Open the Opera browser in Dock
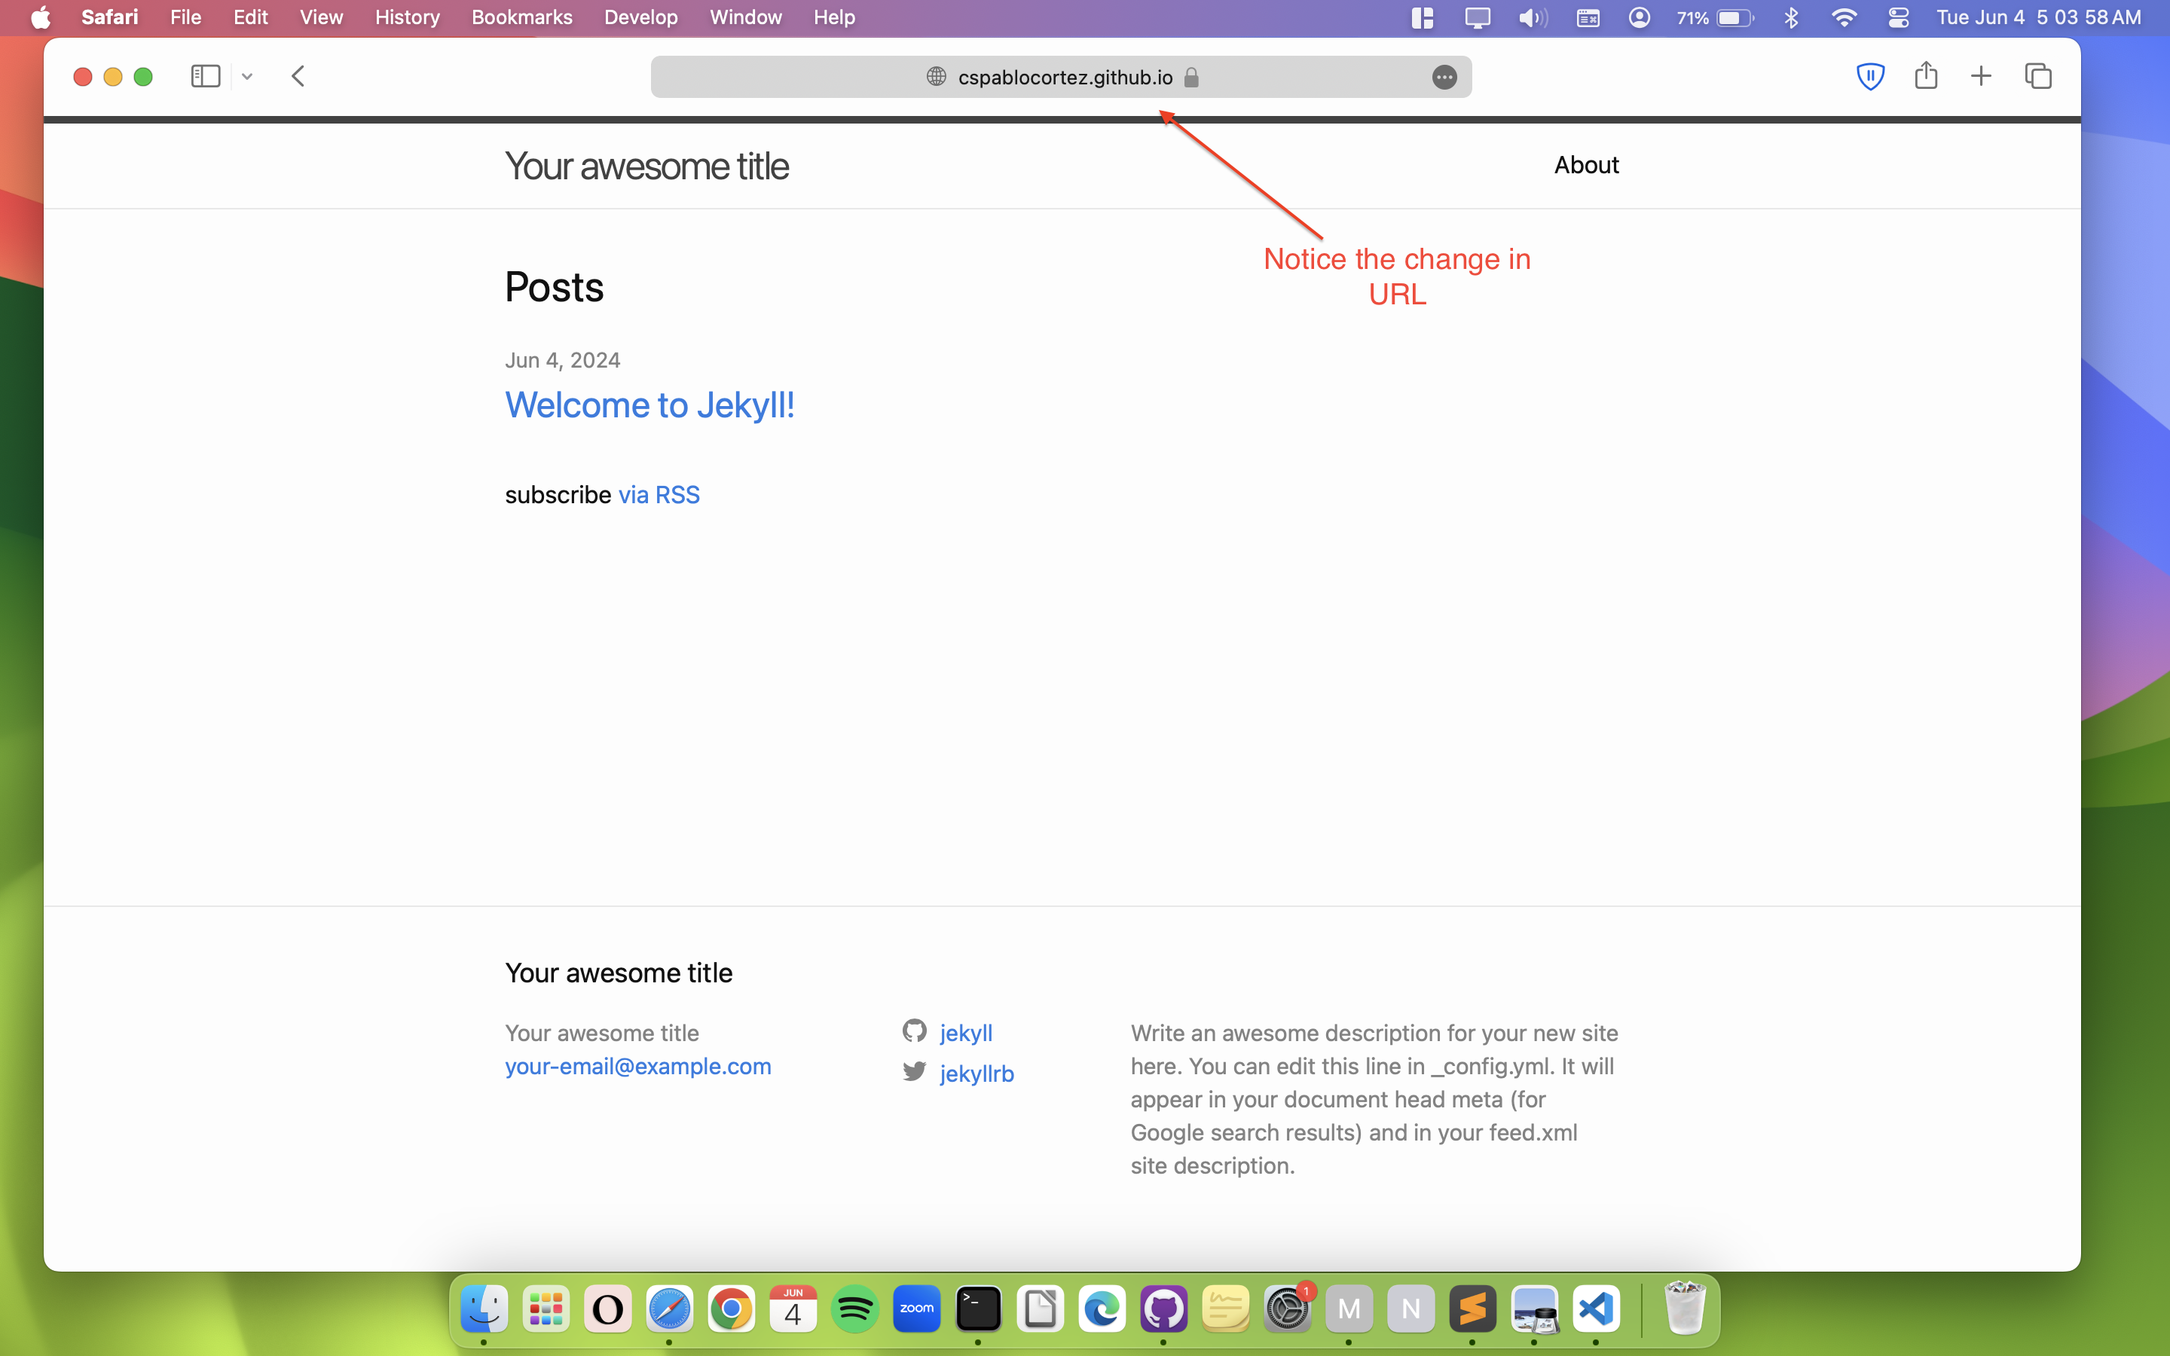2170x1356 pixels. coord(608,1309)
